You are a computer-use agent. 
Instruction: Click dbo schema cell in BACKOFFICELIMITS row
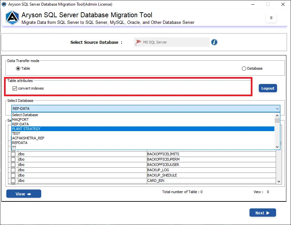tap(82, 154)
